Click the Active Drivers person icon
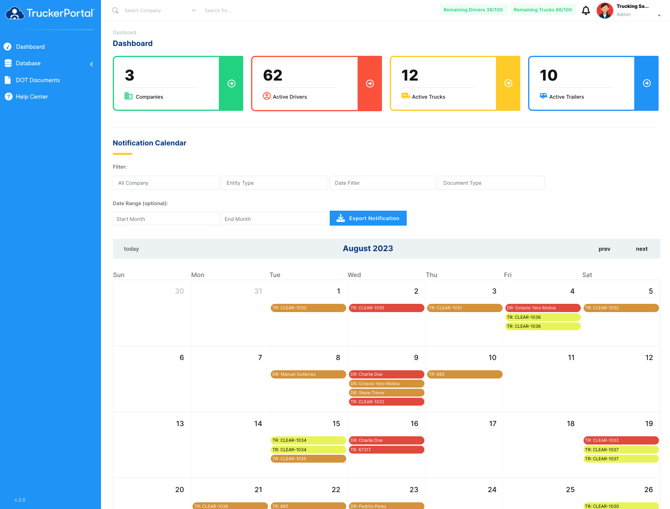The width and height of the screenshot is (670, 509). 267,96
